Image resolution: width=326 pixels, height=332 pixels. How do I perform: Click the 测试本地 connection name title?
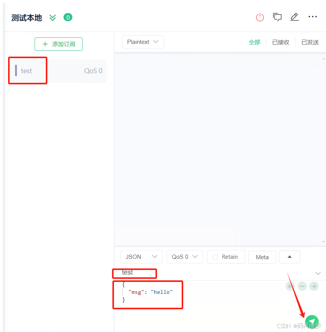pos(27,18)
